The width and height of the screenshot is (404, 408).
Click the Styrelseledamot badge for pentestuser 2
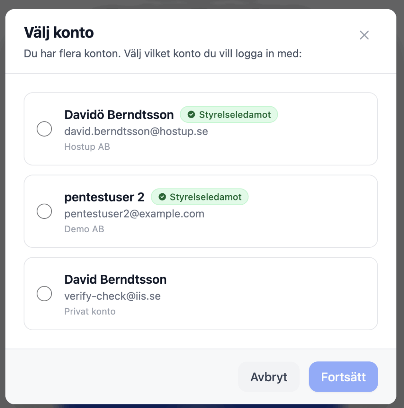(x=199, y=197)
